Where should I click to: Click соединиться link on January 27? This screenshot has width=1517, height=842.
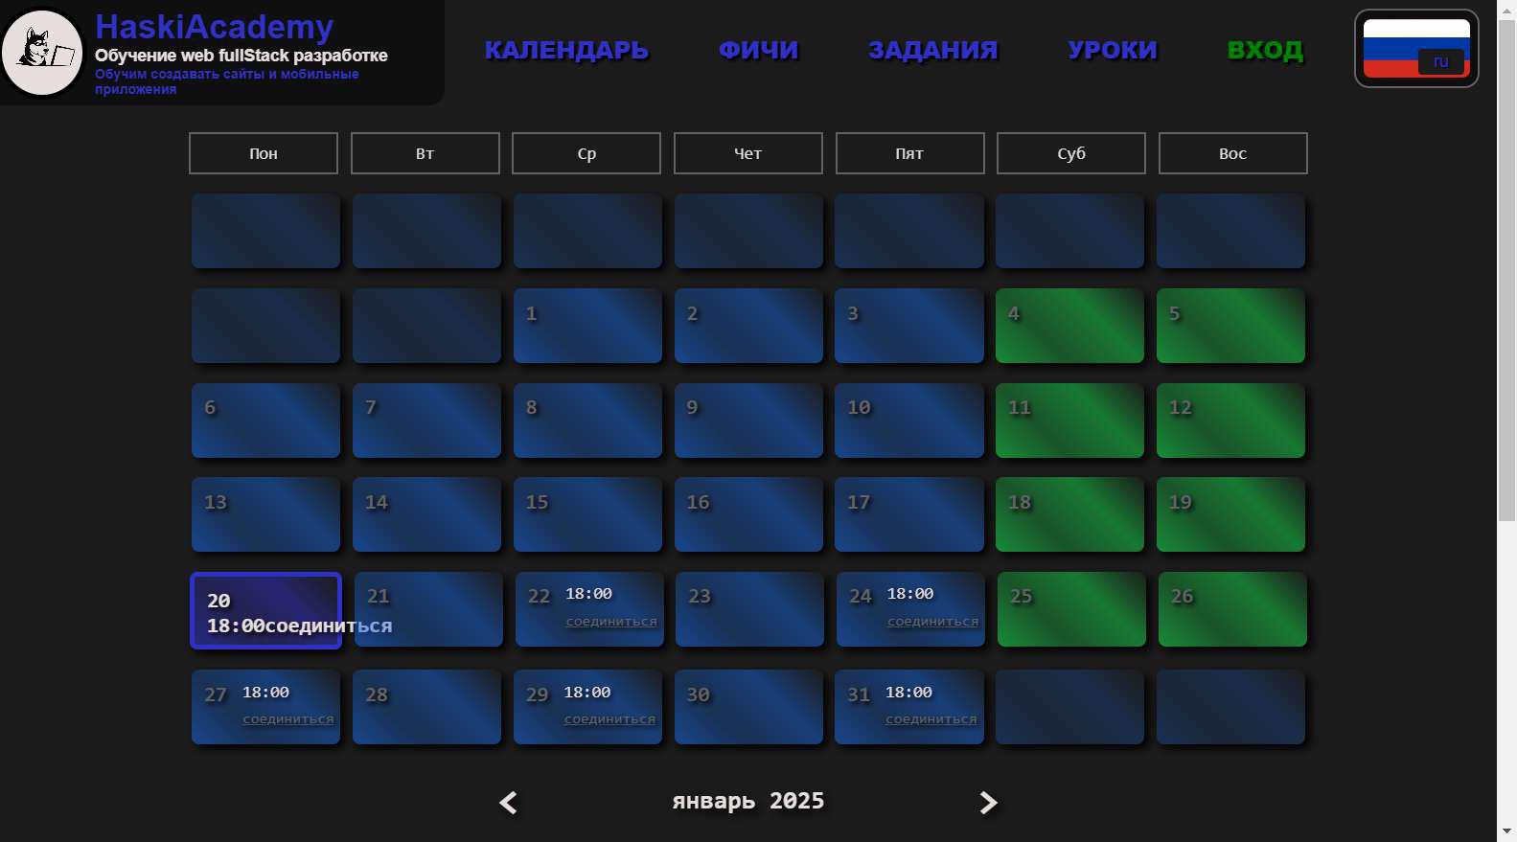coord(287,719)
